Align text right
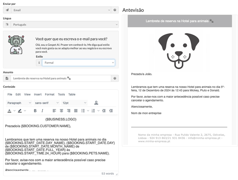The width and height of the screenshot is (238, 180). [69, 111]
